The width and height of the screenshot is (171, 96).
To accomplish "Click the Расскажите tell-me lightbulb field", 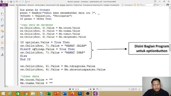I will (127, 5).
